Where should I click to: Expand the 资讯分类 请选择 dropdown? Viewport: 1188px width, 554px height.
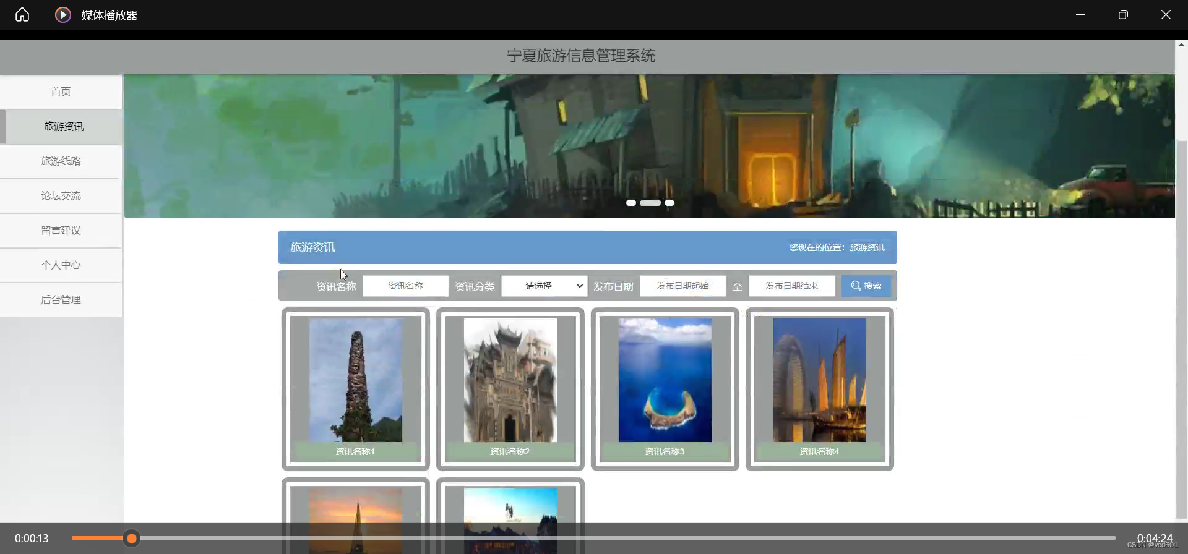(544, 286)
